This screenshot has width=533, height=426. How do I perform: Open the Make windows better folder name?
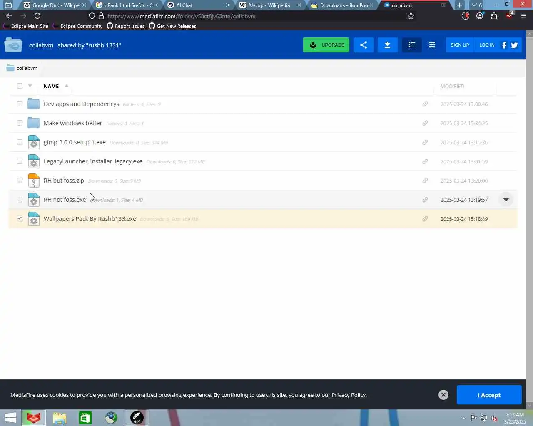pyautogui.click(x=73, y=123)
